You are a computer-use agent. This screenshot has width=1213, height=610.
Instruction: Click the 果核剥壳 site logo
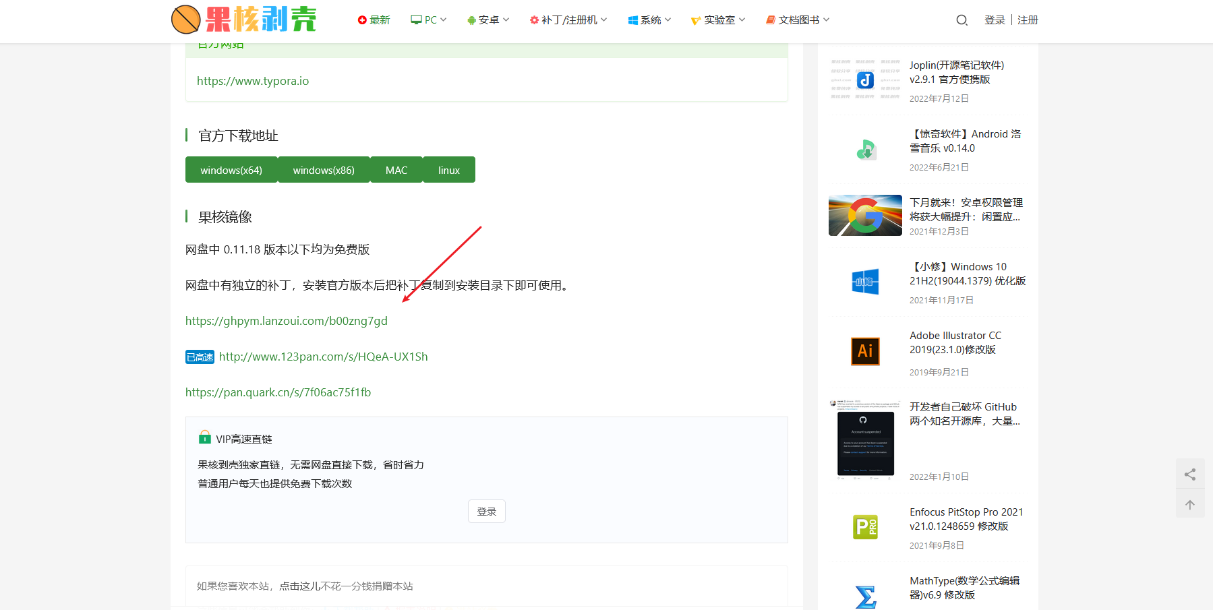click(244, 20)
